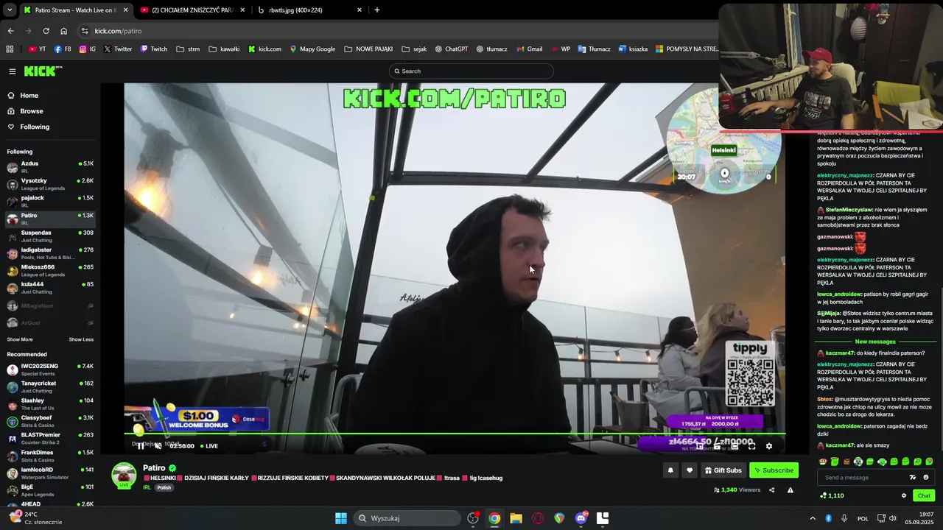The height and width of the screenshot is (530, 943).
Task: Click the share icon beside viewers
Action: pos(772,490)
